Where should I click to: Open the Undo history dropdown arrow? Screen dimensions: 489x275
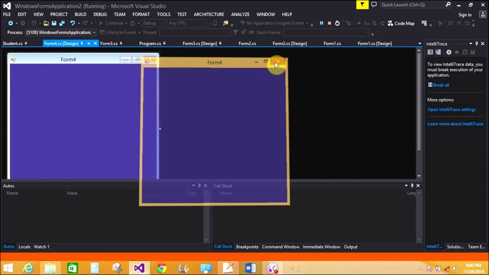click(x=78, y=23)
